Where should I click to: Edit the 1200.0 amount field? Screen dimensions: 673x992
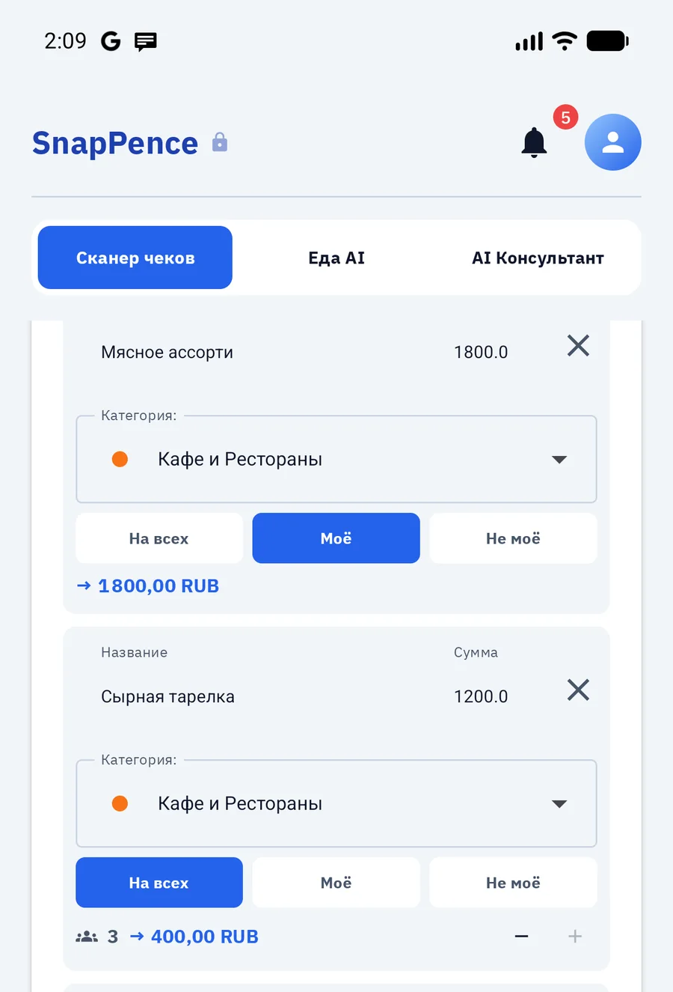tap(481, 696)
